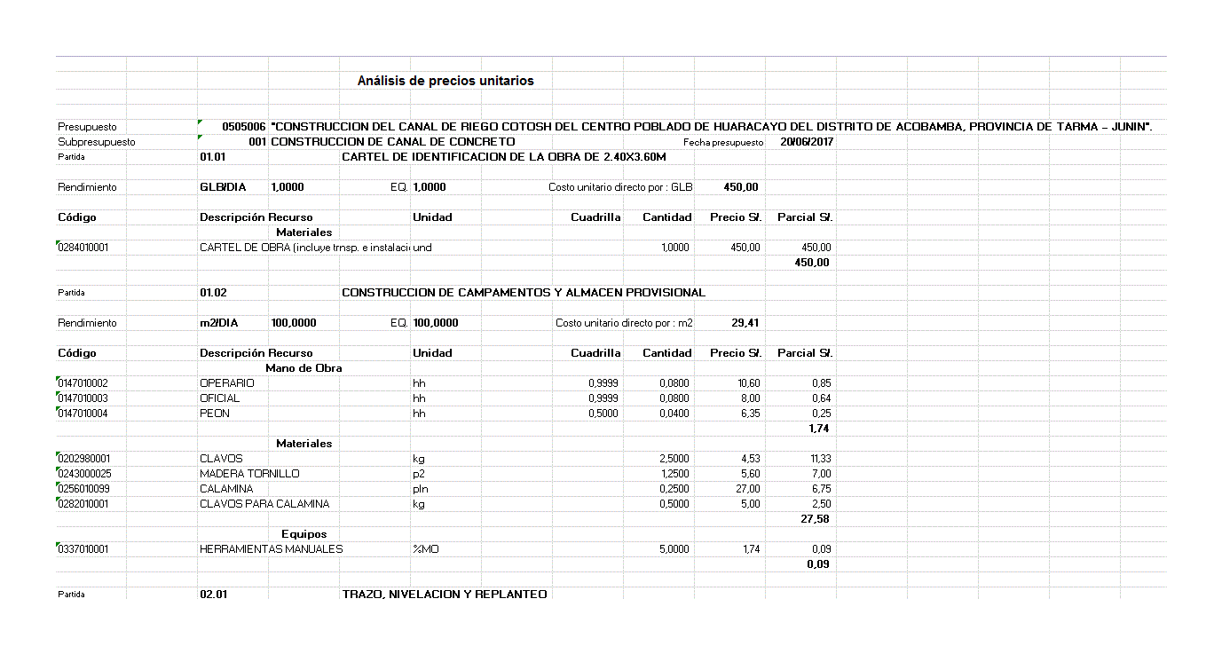Select the 'CLAVOS PARA CALAMINA' description cell

pos(264,504)
